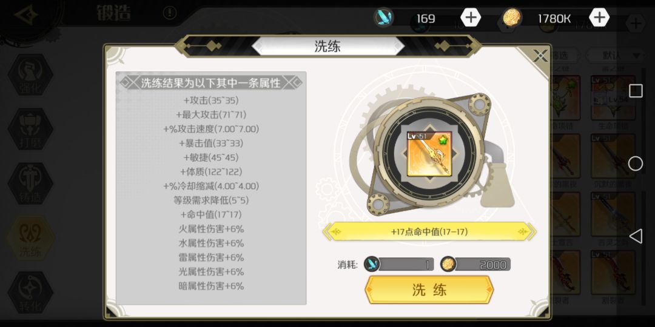Select the highlighted 洗练 sidebar tab
This screenshot has height=327, width=655.
tap(30, 238)
